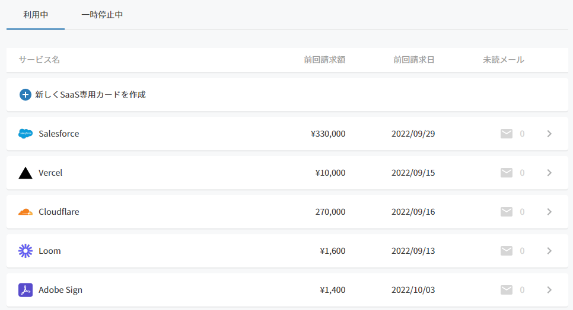Click the Cloudflare orange cloud icon
The height and width of the screenshot is (310, 573).
26,212
